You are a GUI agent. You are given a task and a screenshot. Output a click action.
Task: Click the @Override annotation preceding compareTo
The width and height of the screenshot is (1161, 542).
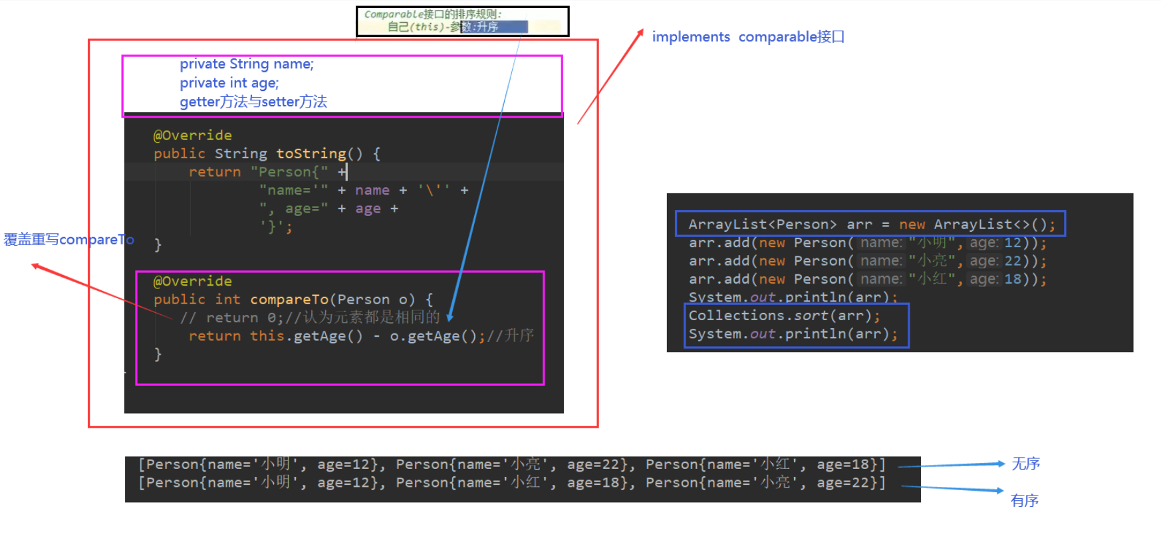click(x=193, y=281)
